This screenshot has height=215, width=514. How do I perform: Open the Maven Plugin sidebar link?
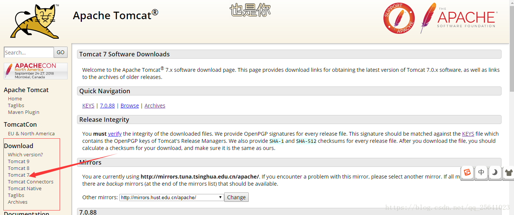(23, 112)
